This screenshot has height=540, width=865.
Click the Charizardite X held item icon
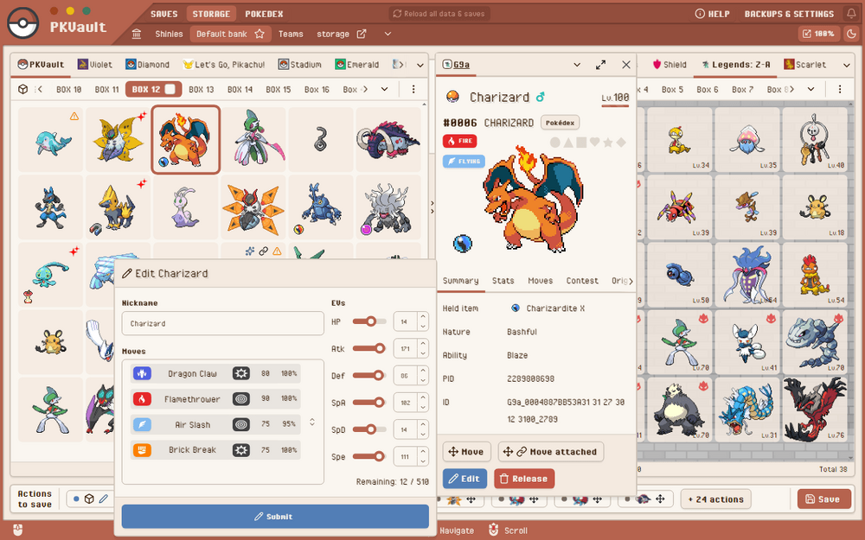pyautogui.click(x=516, y=308)
